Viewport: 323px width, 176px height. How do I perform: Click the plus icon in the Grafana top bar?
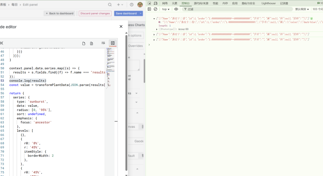pos(119,5)
